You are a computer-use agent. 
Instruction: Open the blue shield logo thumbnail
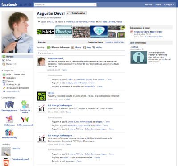pos(99,32)
